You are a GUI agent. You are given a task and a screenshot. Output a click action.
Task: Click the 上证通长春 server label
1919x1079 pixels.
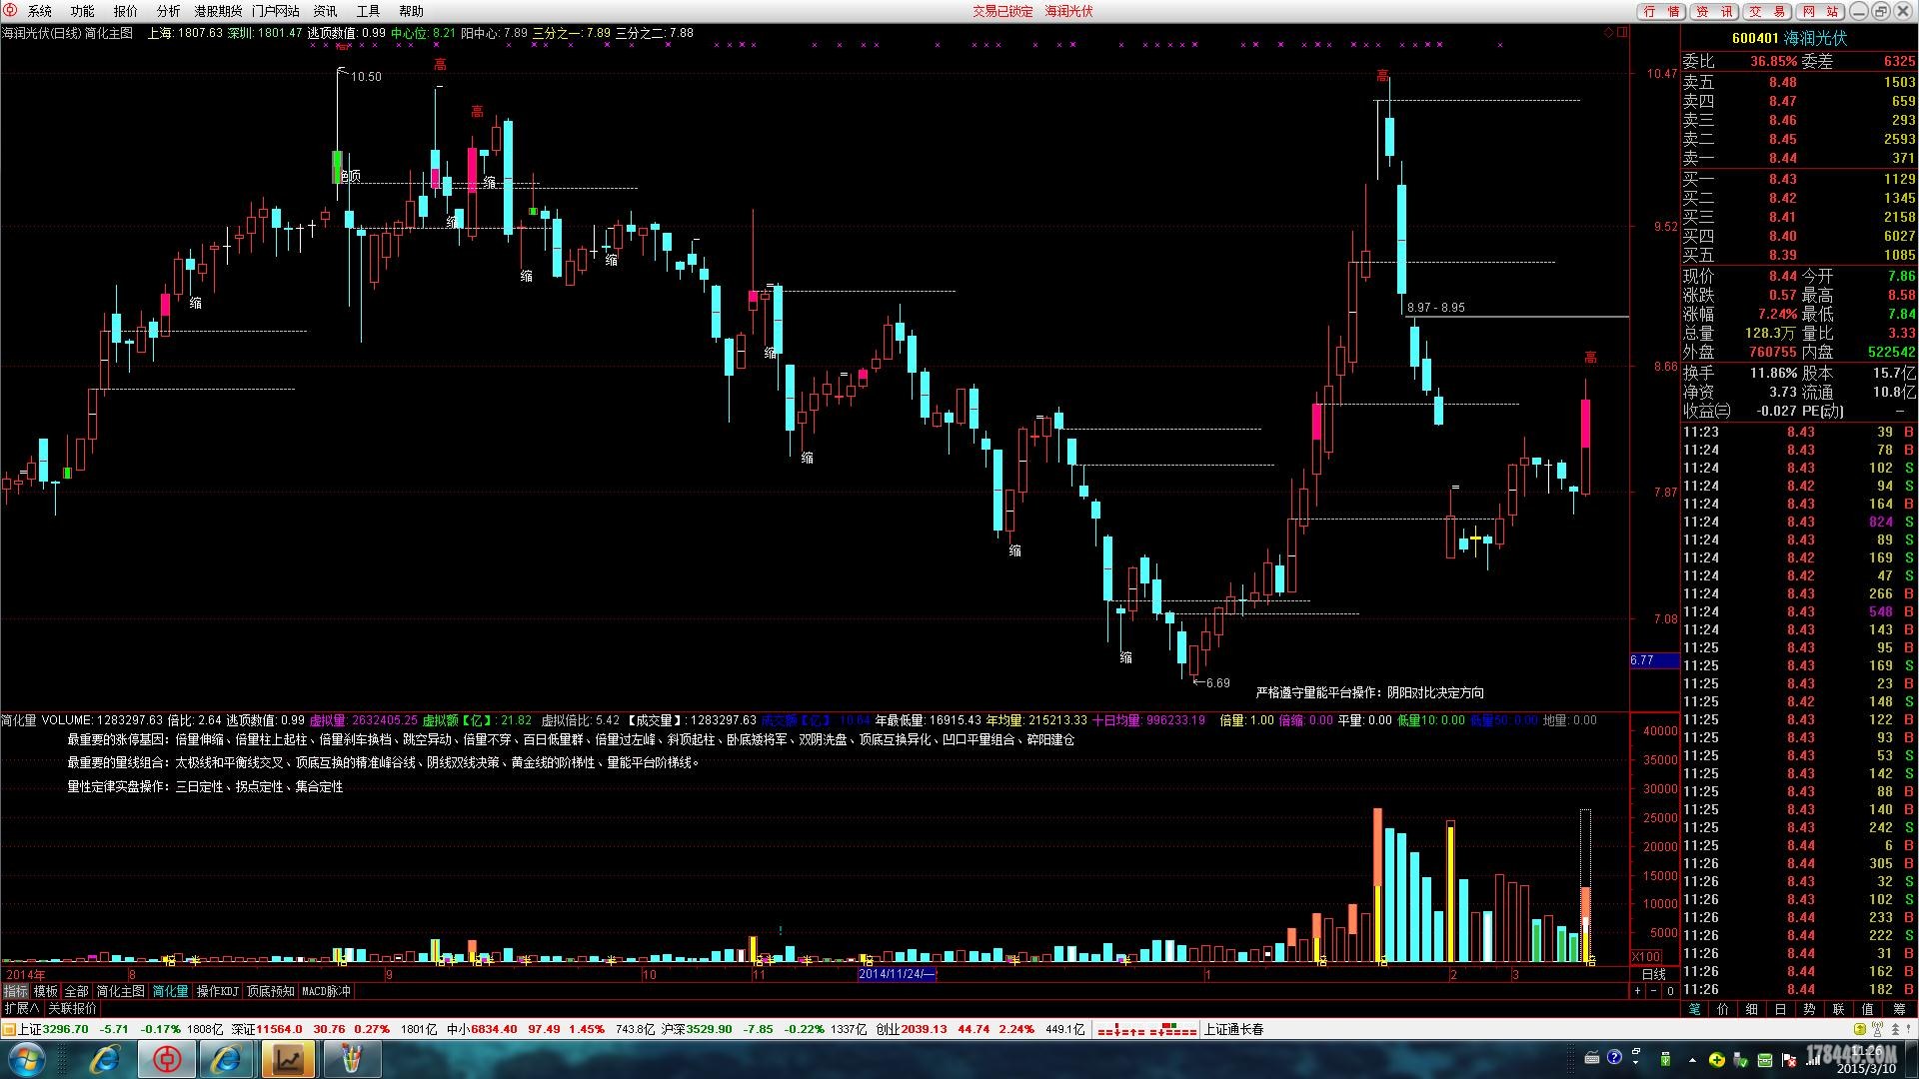click(1234, 1029)
